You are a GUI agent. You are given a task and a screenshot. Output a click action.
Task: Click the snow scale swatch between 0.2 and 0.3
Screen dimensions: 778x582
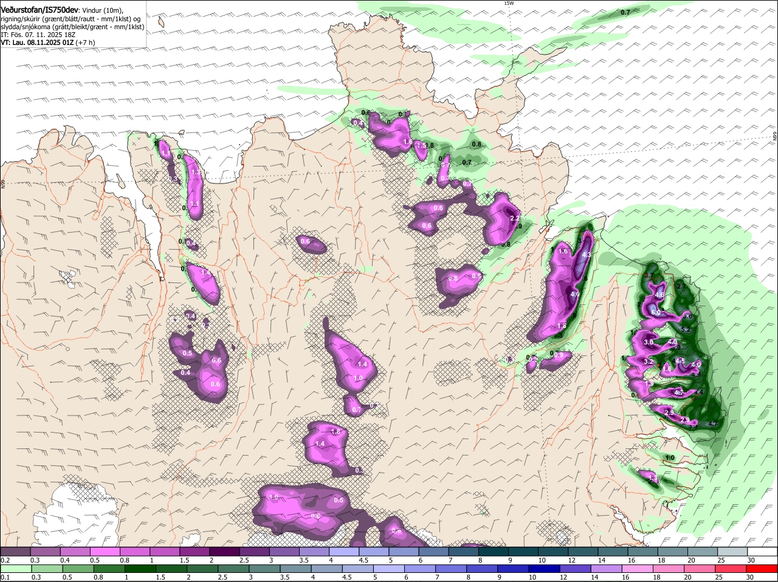point(16,551)
